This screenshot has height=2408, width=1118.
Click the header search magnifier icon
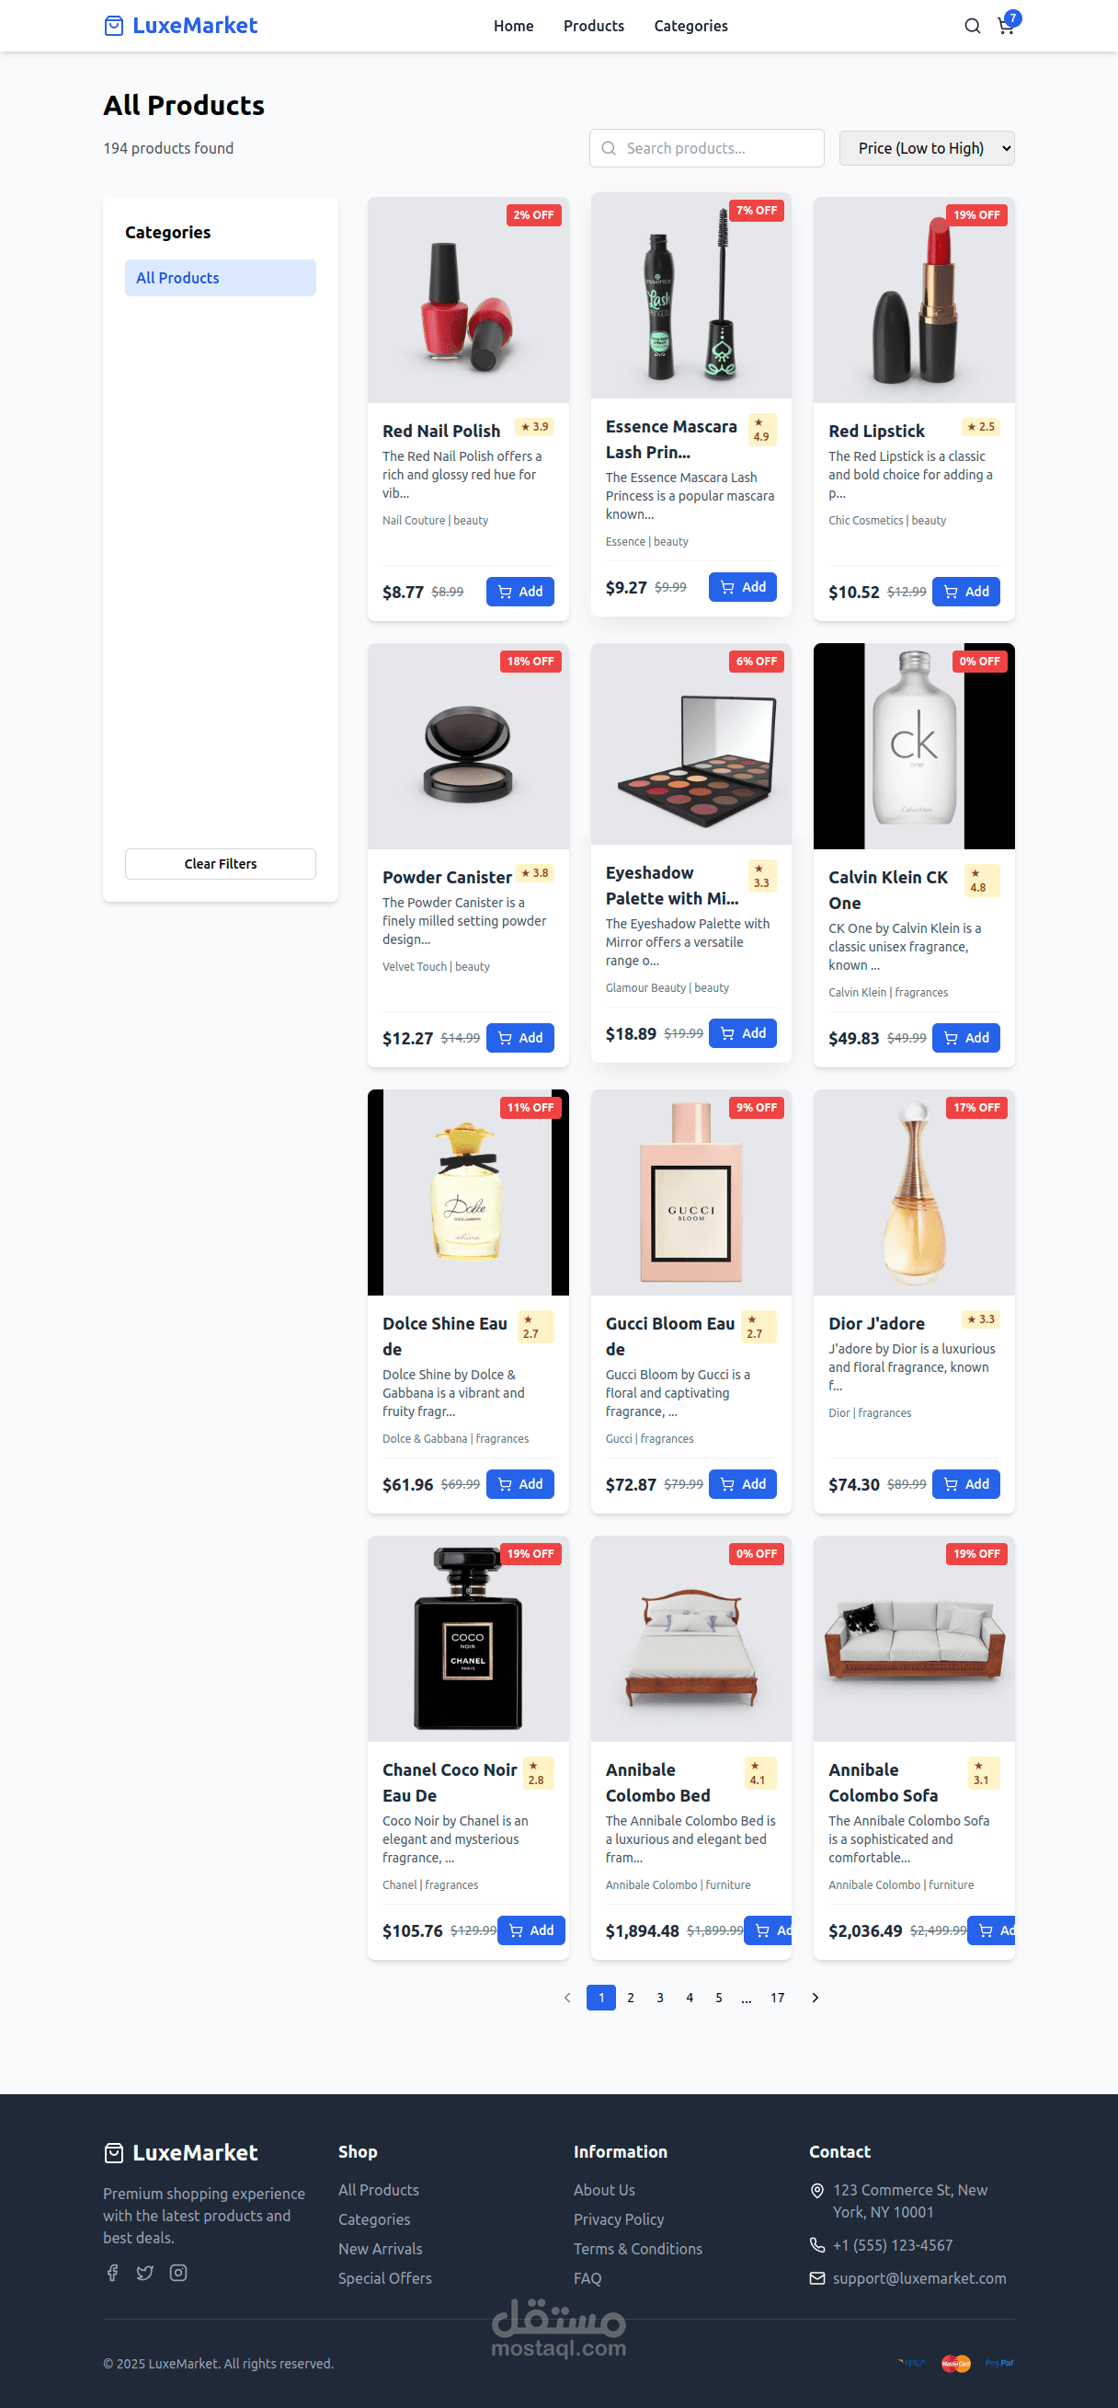[973, 26]
